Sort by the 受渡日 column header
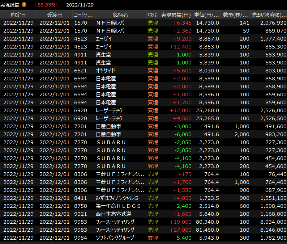This screenshot has width=287, height=244. click(x=54, y=15)
